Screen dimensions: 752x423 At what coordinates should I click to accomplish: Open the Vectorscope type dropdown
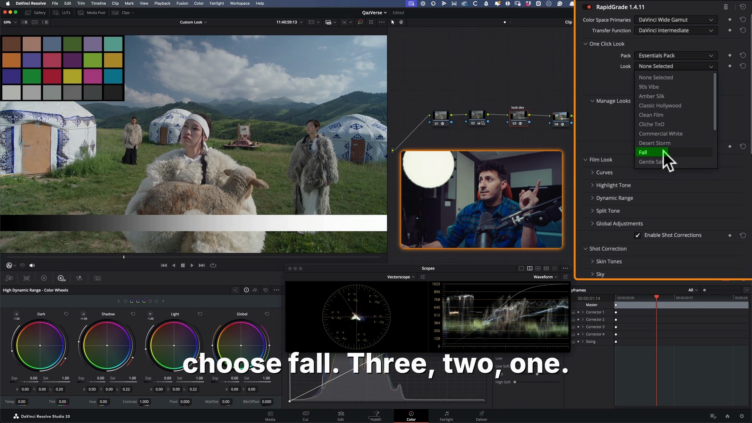(x=400, y=277)
